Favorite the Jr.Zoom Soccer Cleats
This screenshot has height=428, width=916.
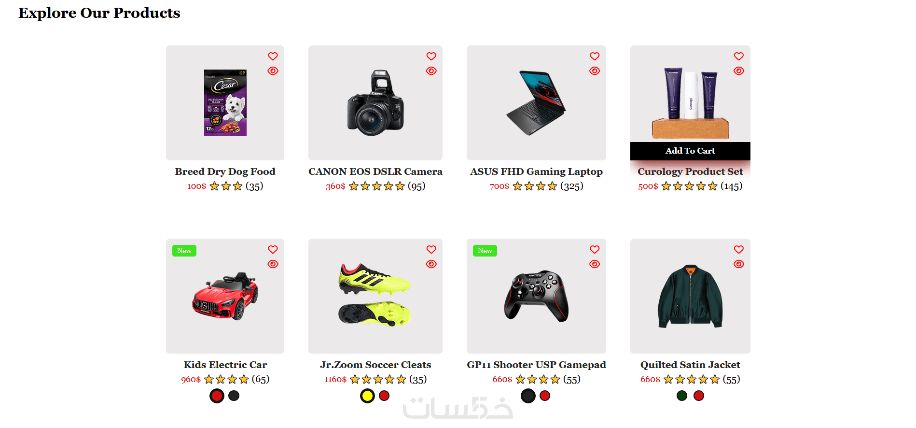[x=431, y=249]
